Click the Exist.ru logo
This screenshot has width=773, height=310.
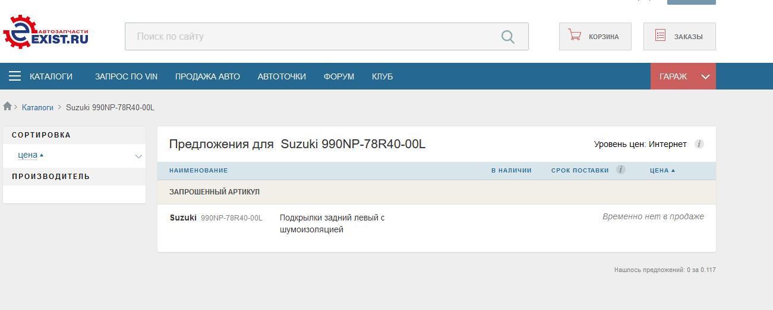[x=46, y=31]
